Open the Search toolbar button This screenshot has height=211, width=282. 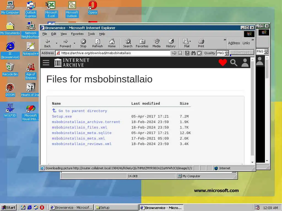click(x=128, y=43)
